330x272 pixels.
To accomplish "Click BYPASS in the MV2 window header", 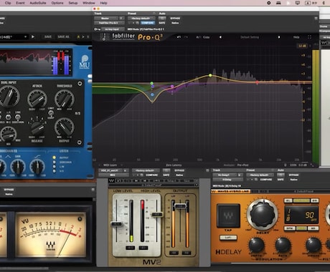I will pyautogui.click(x=179, y=170).
